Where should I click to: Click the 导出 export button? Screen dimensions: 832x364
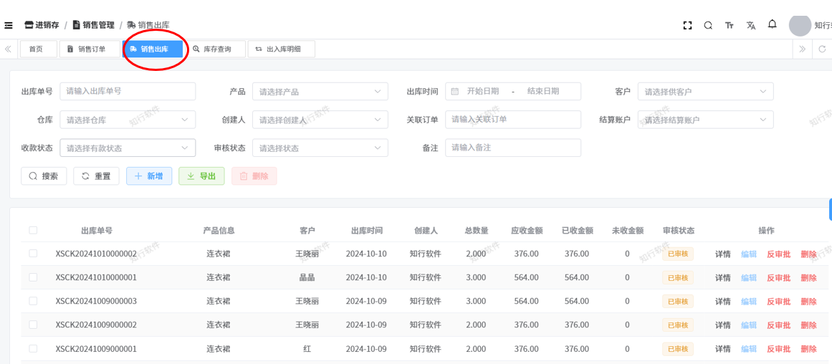pos(201,176)
